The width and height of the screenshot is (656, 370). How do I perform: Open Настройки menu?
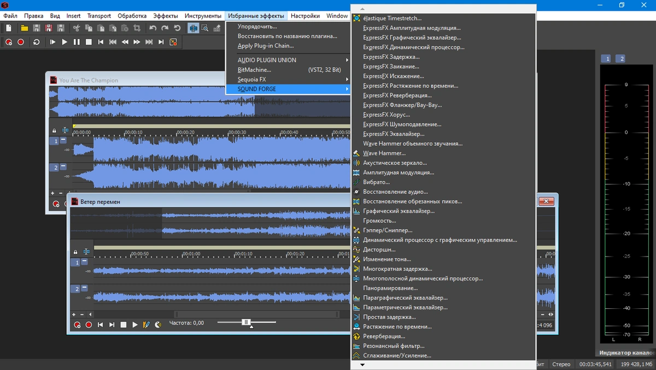(x=305, y=16)
